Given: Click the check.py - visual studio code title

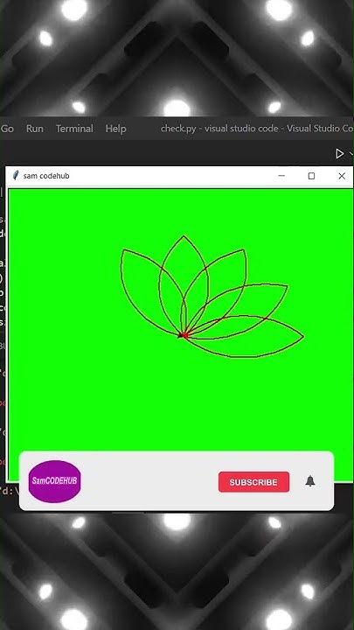Looking at the screenshot, I should 257,129.
